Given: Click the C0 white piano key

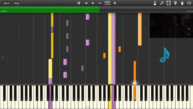Looking at the screenshot, I should tap(9, 105).
